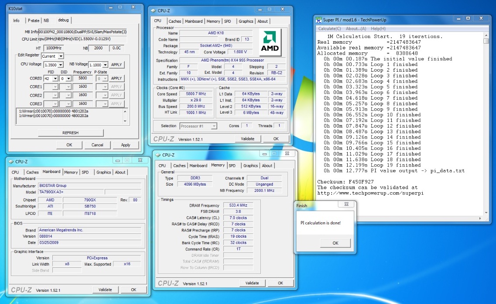496x304 pixels.
Task: Click the AMD logo in the CPU-Z CPU window
Action: pyautogui.click(x=270, y=42)
